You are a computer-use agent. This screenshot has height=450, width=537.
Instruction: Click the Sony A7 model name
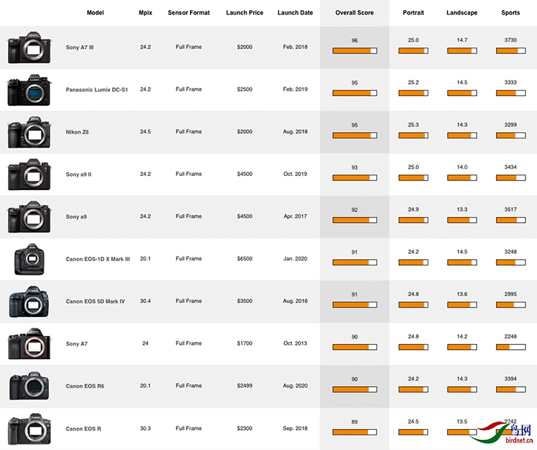77,344
